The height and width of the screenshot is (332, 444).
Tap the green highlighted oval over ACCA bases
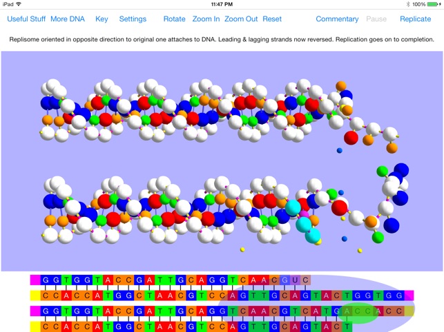(358, 313)
